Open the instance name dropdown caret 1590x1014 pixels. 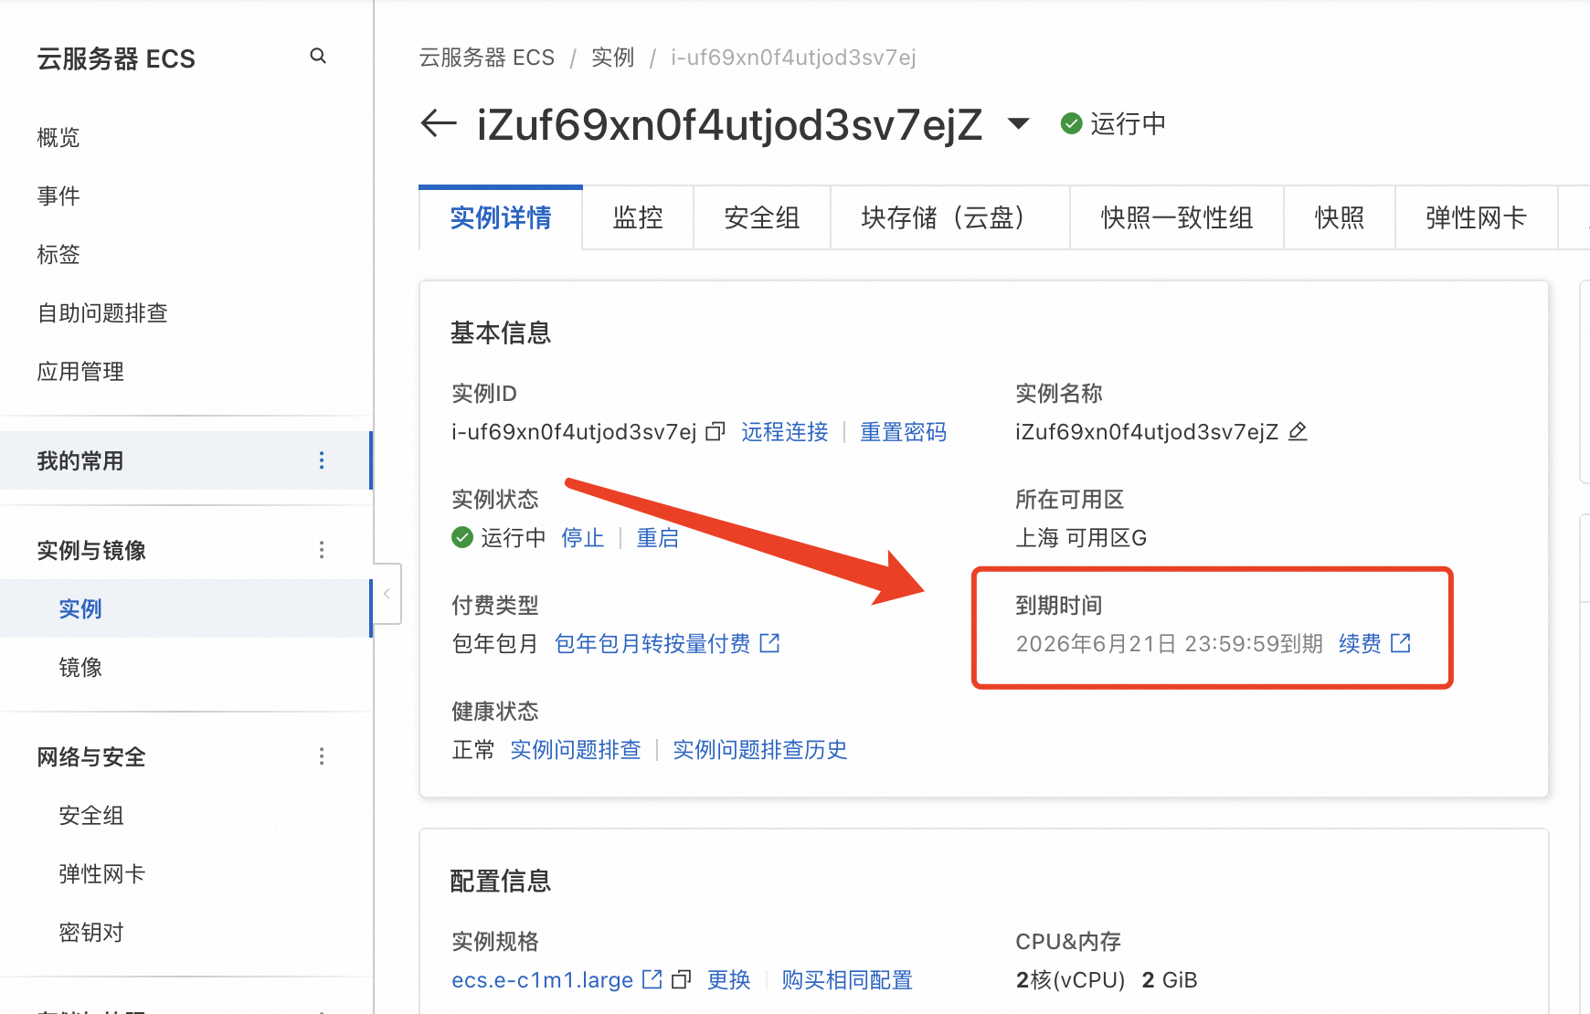pos(1018,122)
